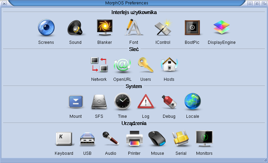Open Sound preferences speaker icon
Image resolution: width=268 pixels, height=163 pixels.
pyautogui.click(x=75, y=28)
